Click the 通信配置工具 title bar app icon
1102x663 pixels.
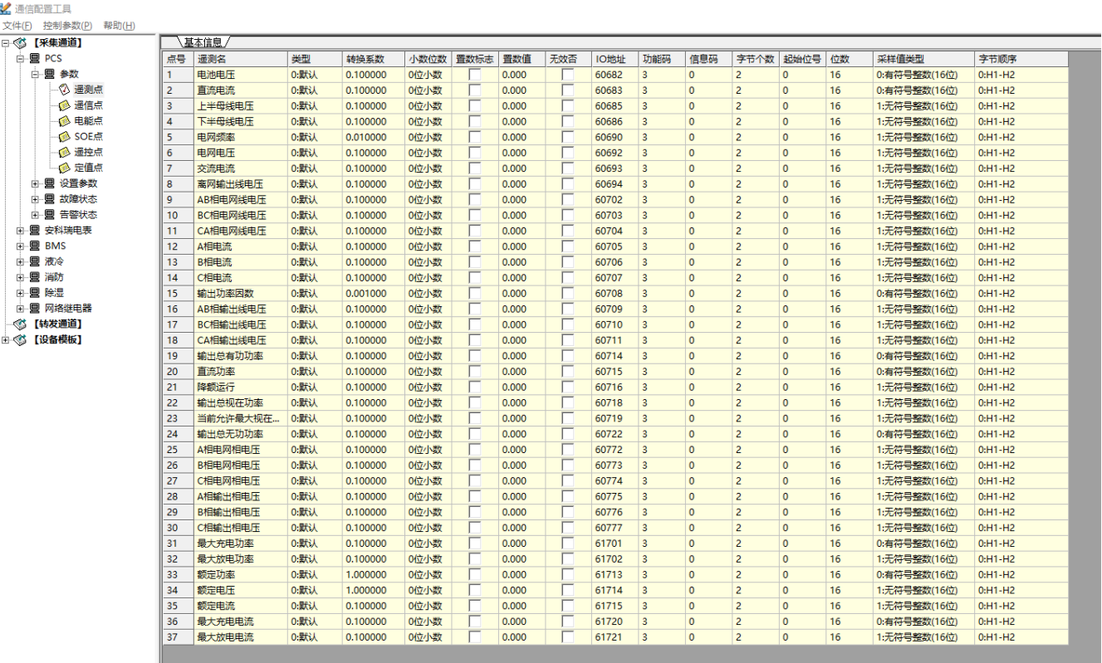7,8
